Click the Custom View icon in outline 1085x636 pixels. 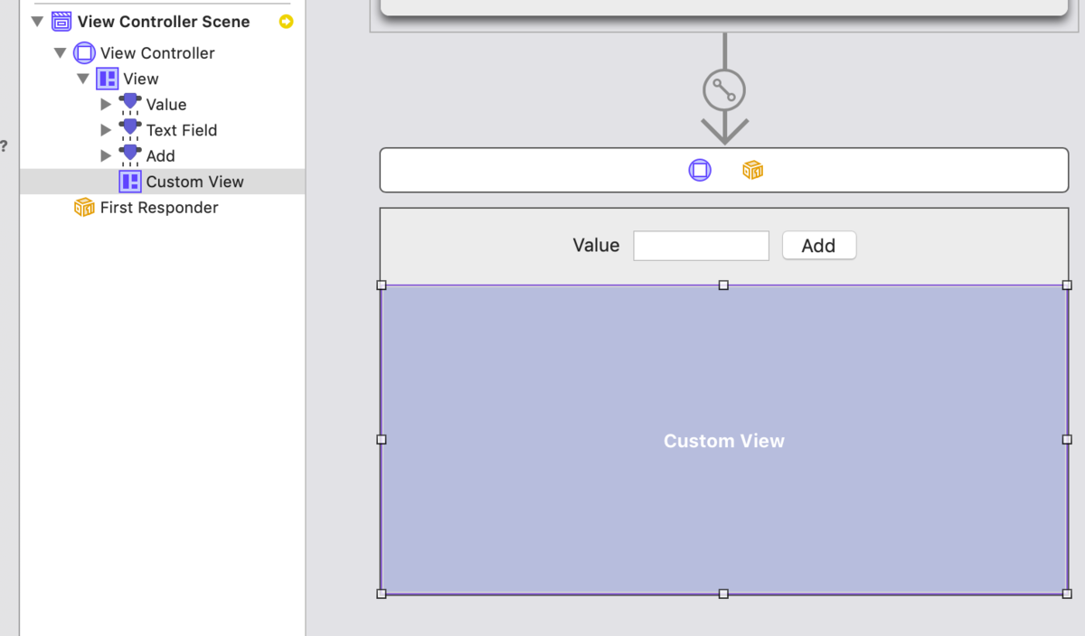coord(130,182)
